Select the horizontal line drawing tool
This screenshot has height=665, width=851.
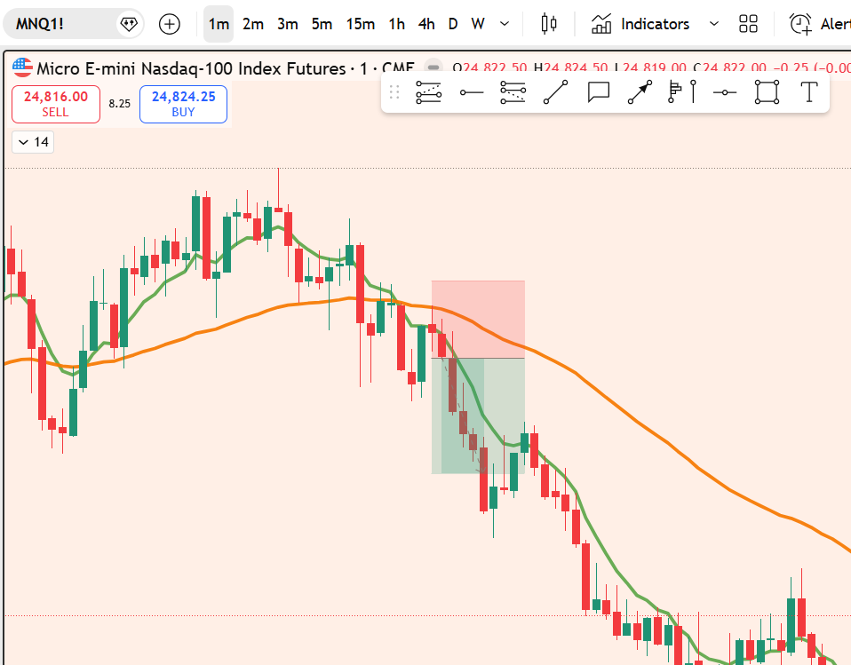click(471, 92)
